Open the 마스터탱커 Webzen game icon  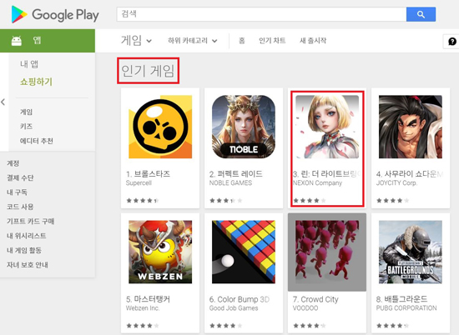160,252
